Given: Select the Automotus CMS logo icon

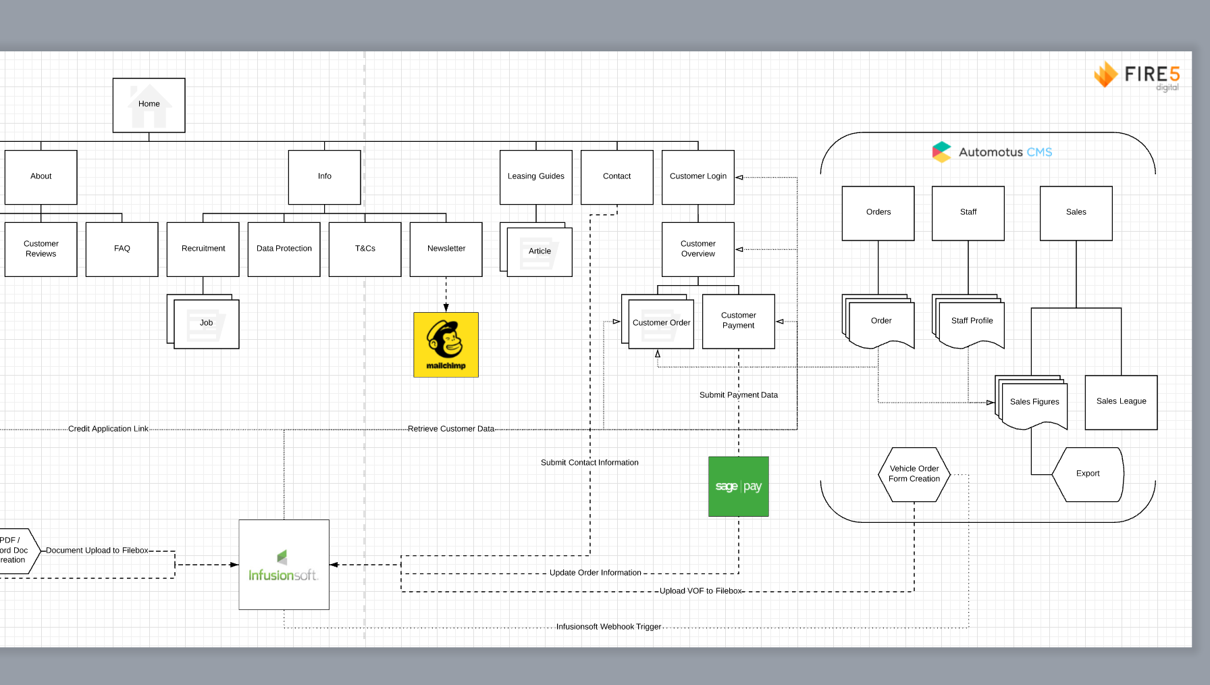Looking at the screenshot, I should [x=943, y=151].
